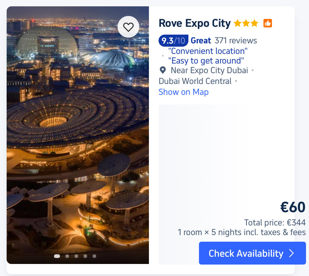Open Show on Map link
The height and width of the screenshot is (276, 309).
click(184, 92)
